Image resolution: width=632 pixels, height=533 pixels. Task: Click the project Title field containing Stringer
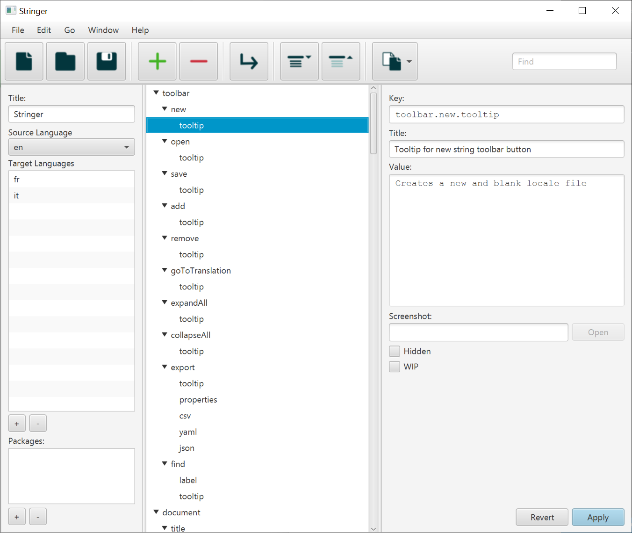click(x=72, y=114)
